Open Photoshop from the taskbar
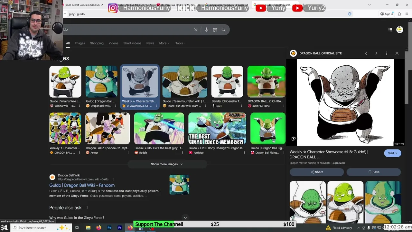Image resolution: width=412 pixels, height=232 pixels. point(109,228)
